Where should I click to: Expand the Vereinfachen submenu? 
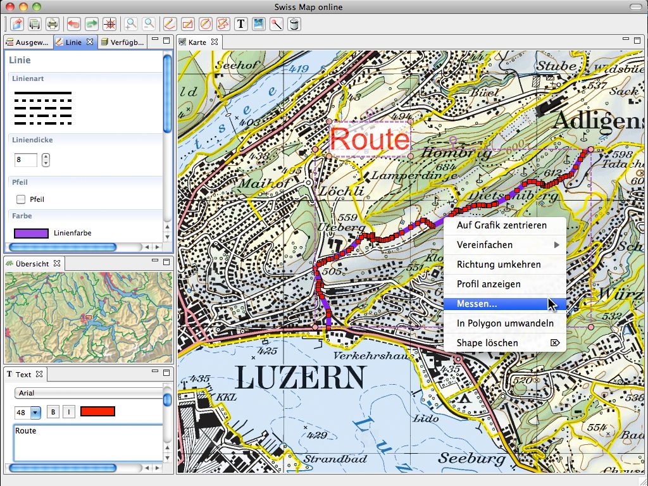click(504, 245)
